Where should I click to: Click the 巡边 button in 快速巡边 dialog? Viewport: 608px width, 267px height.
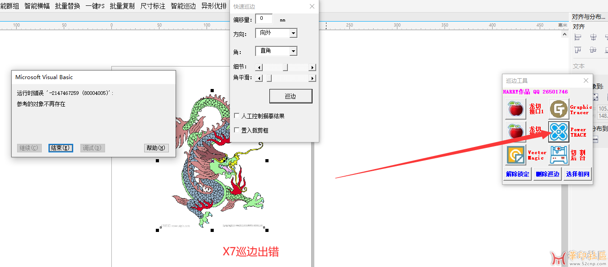pyautogui.click(x=291, y=96)
